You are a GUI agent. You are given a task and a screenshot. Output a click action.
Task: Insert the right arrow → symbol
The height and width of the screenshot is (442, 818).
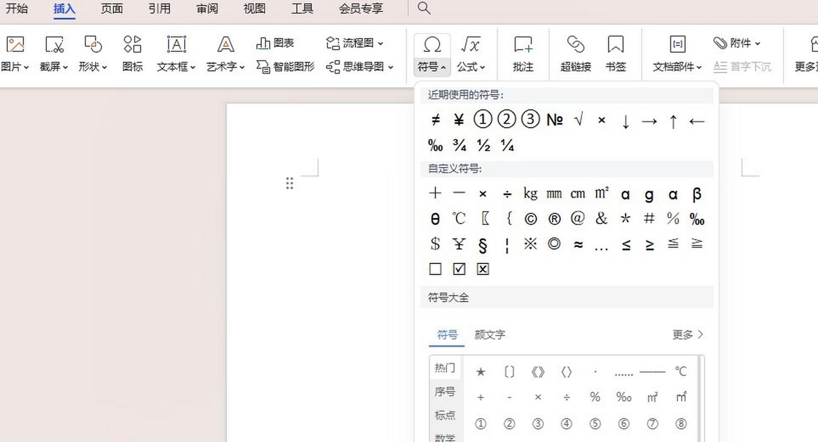click(649, 121)
